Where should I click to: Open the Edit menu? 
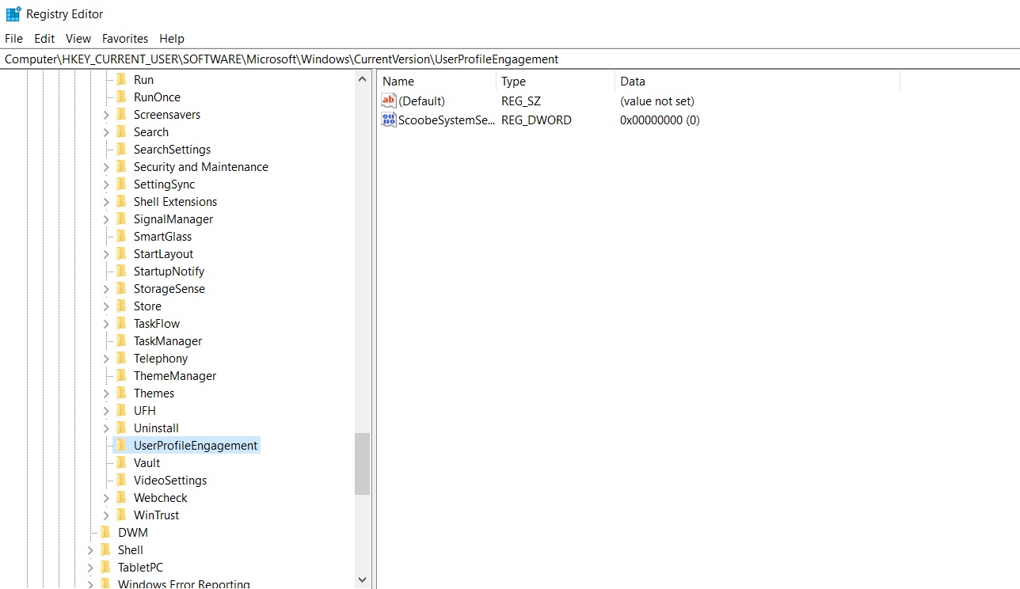pyautogui.click(x=44, y=38)
